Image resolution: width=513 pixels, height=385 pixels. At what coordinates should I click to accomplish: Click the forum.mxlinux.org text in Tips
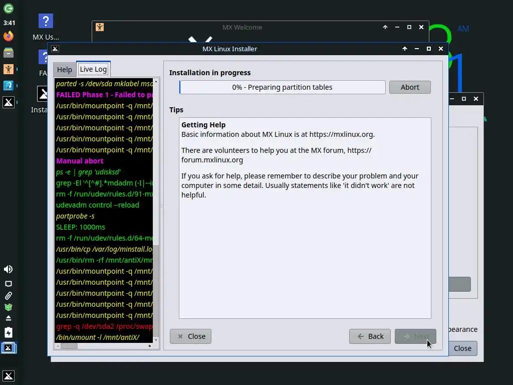212,160
